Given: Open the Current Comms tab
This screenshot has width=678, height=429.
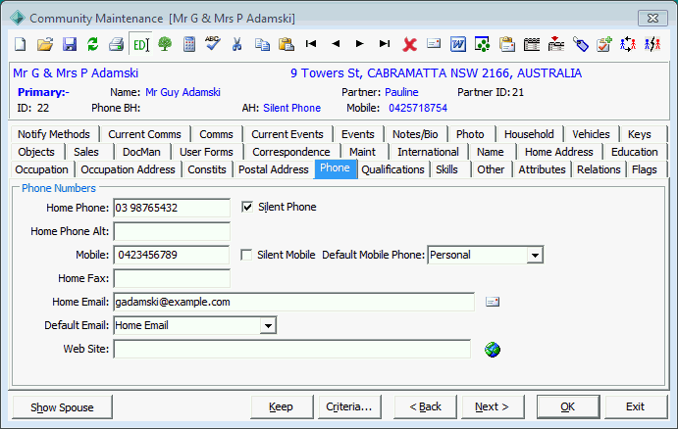Looking at the screenshot, I should 144,134.
